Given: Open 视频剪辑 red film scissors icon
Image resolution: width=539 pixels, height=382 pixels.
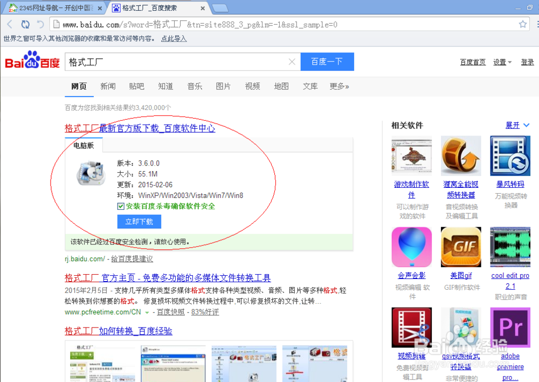Looking at the screenshot, I should (411, 328).
